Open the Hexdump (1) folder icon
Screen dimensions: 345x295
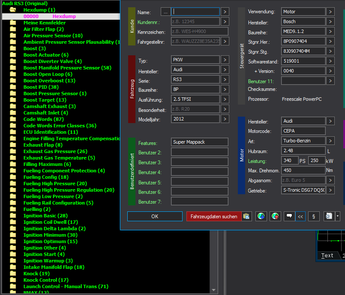click(x=13, y=10)
